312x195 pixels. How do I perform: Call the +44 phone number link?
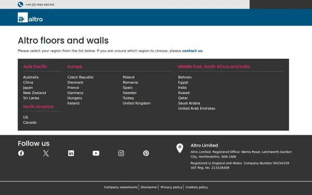(x=40, y=5)
